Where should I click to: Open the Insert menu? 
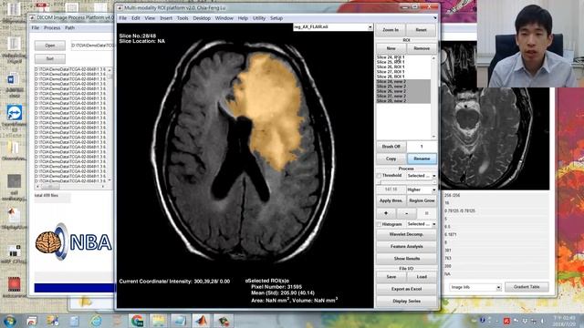166,18
